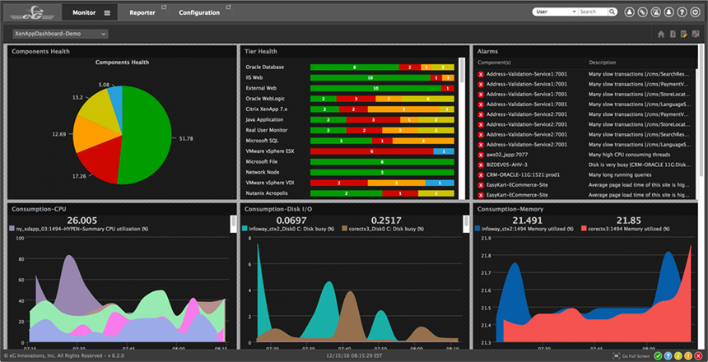Open the Reporter tab
The image size is (708, 362).
click(142, 12)
